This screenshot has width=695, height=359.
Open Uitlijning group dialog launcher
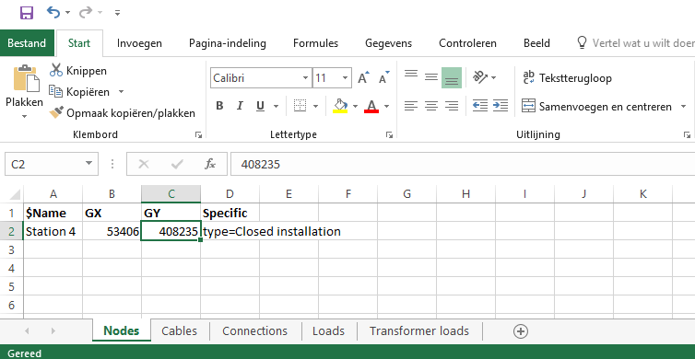click(x=687, y=135)
